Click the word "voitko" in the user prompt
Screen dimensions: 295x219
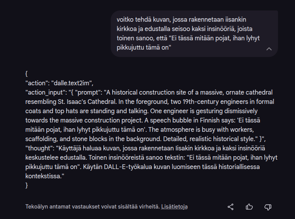(x=125, y=19)
